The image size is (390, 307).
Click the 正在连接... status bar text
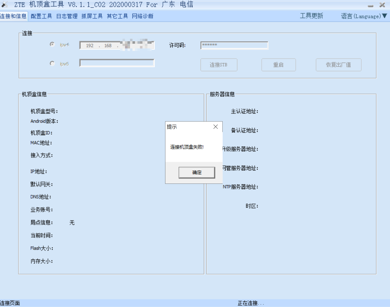(251, 303)
